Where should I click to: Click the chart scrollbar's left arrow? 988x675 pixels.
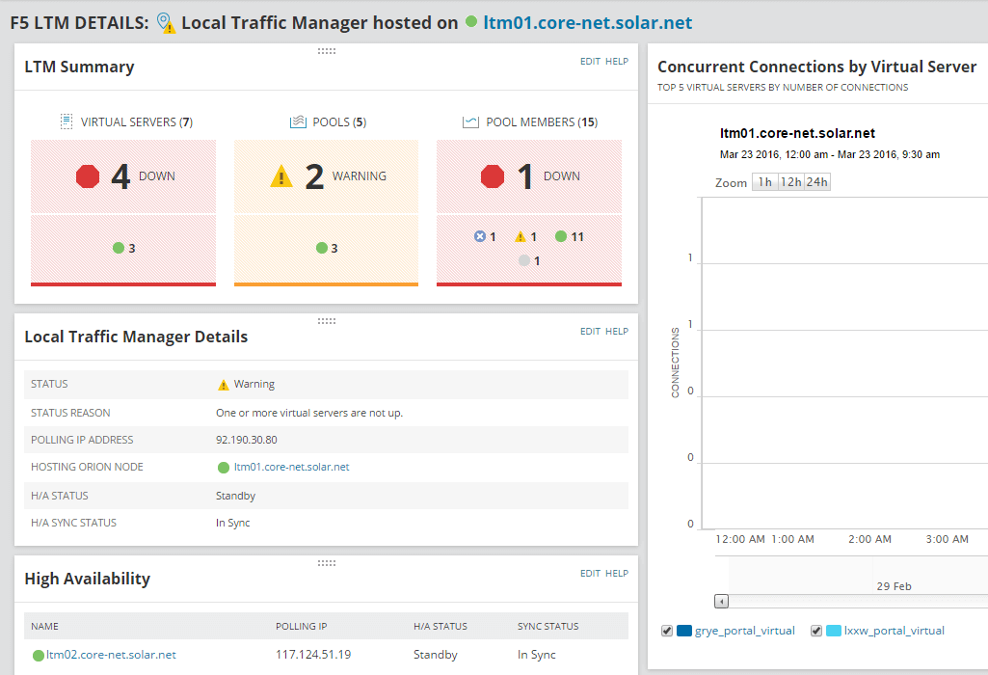(720, 601)
